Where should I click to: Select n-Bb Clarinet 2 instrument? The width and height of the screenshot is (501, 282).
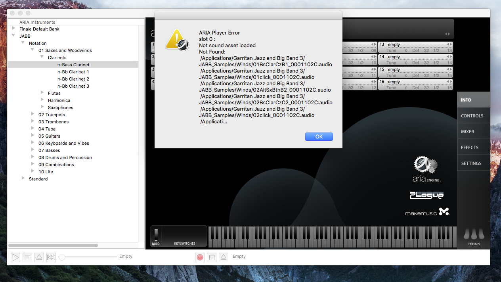click(73, 79)
